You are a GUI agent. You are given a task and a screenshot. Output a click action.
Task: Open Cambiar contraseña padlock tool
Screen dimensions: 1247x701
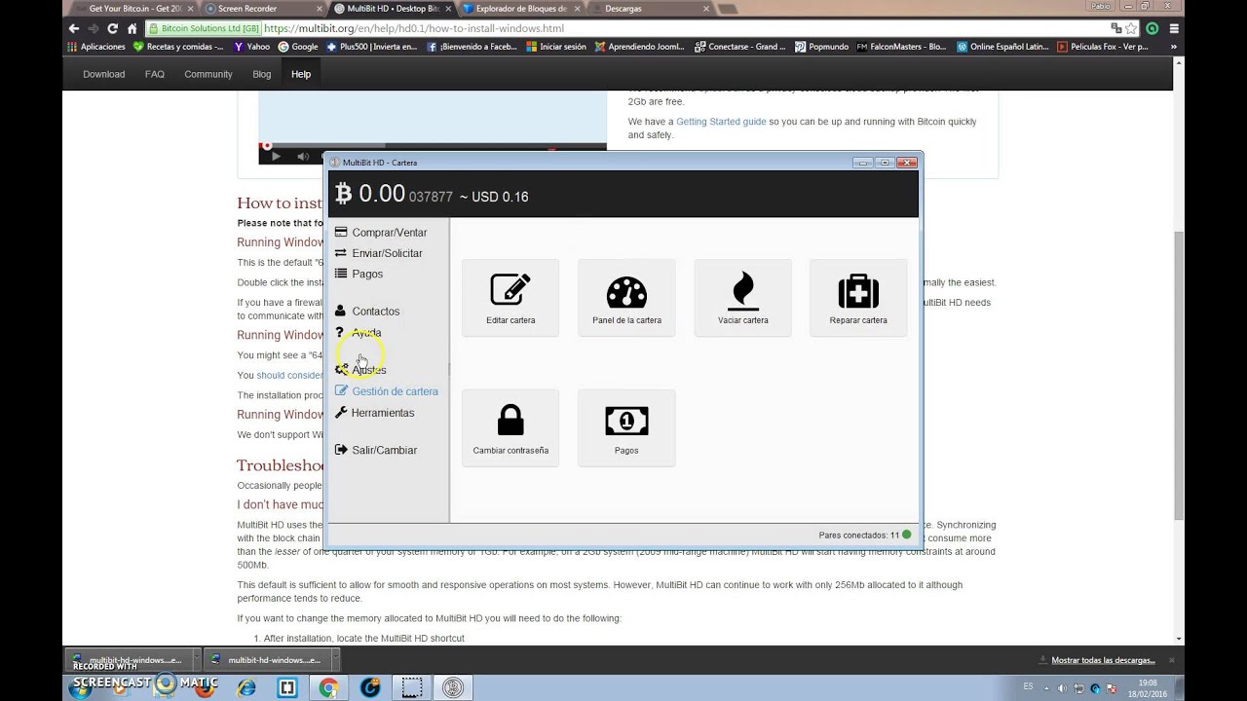[x=510, y=428]
